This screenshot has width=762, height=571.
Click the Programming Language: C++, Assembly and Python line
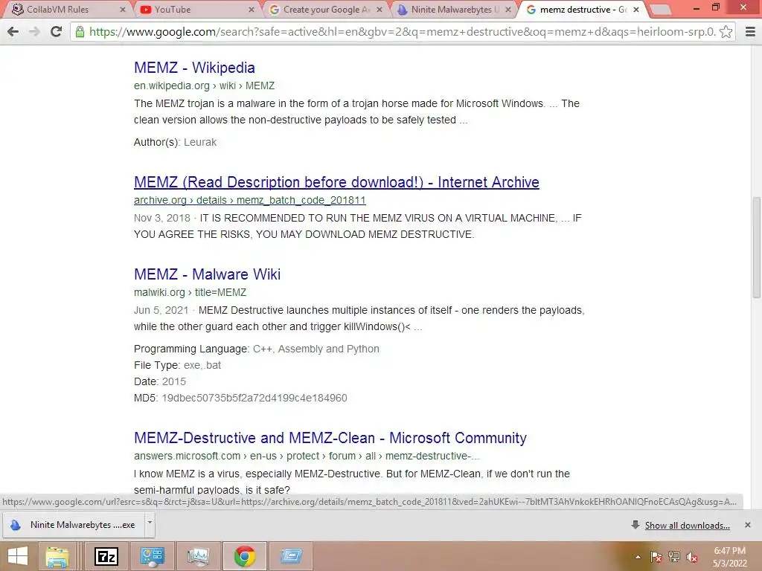(x=257, y=349)
